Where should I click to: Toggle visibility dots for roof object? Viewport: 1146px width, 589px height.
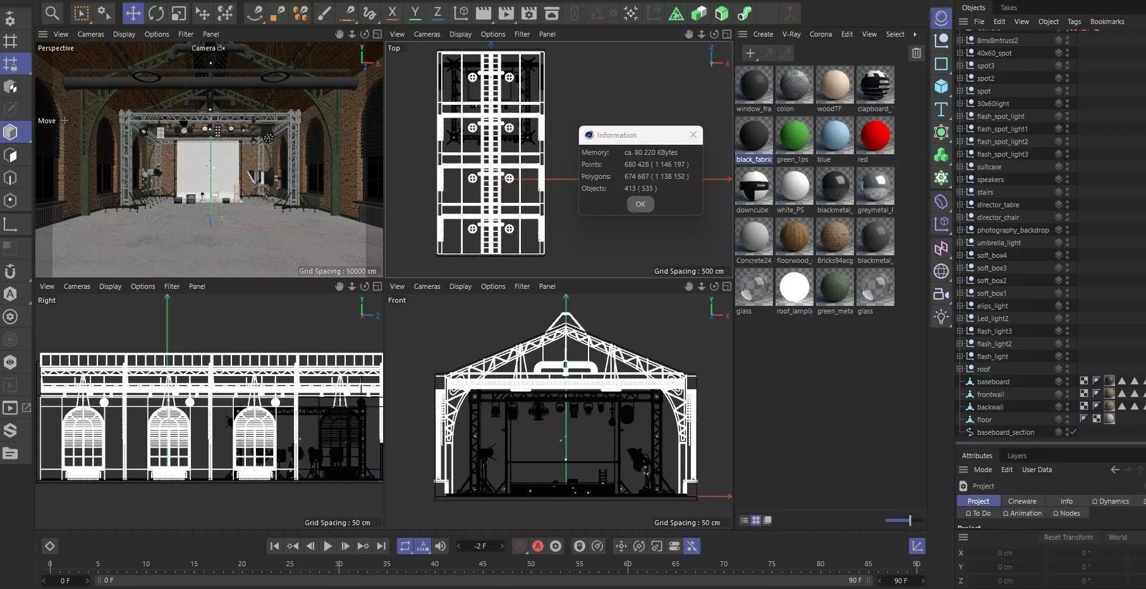[1068, 369]
